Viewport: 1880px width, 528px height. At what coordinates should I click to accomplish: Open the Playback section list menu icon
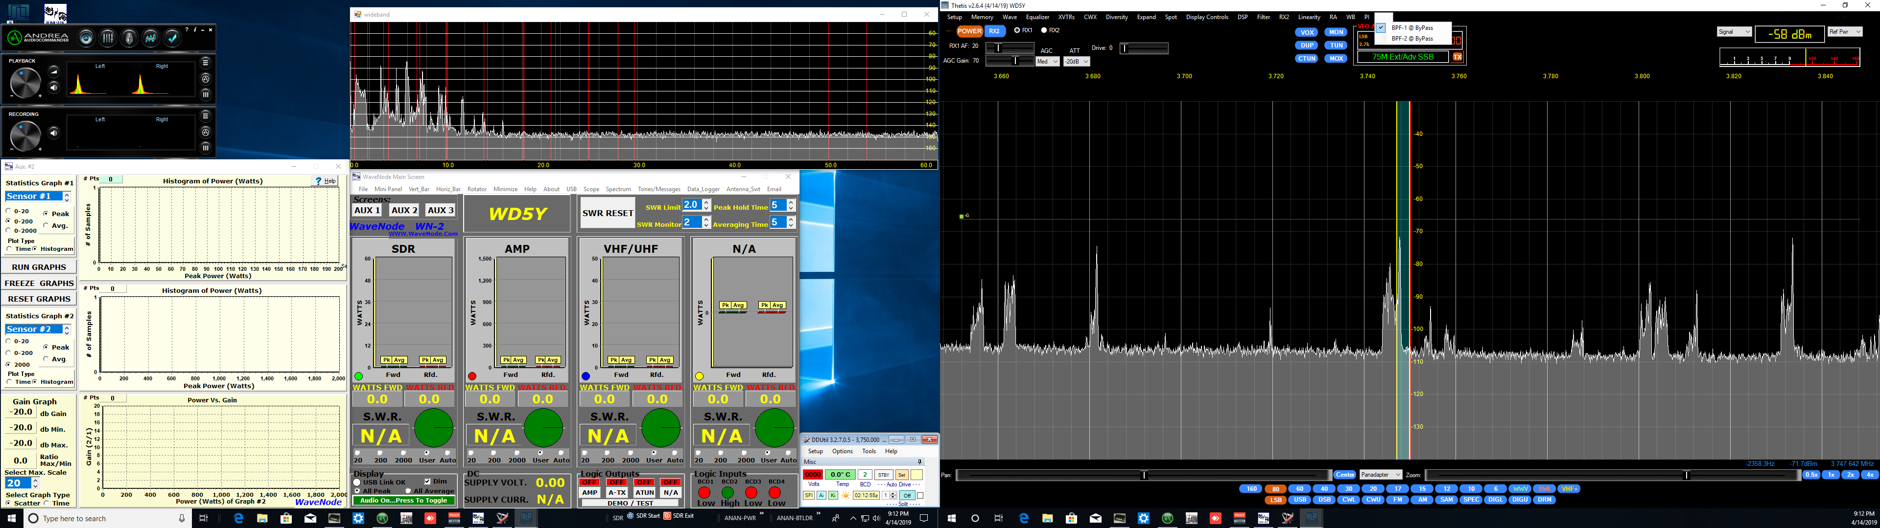[206, 63]
